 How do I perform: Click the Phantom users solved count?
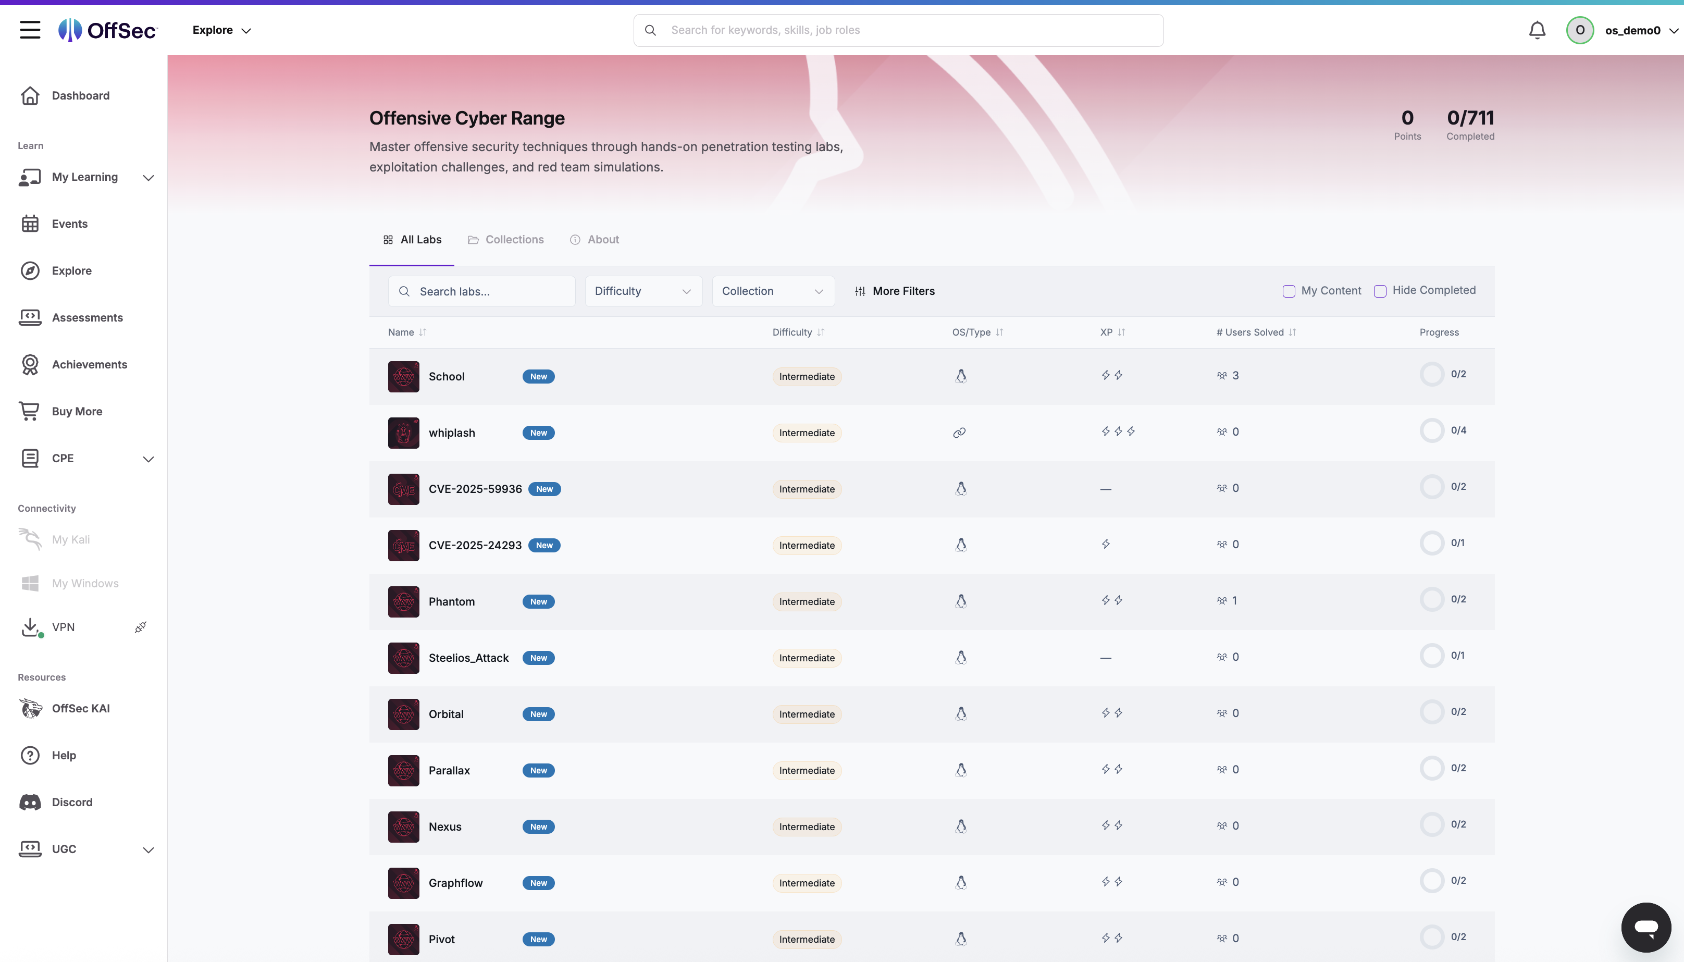1227,600
